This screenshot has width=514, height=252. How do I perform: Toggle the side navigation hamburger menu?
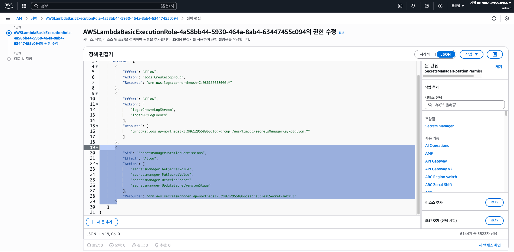8,18
